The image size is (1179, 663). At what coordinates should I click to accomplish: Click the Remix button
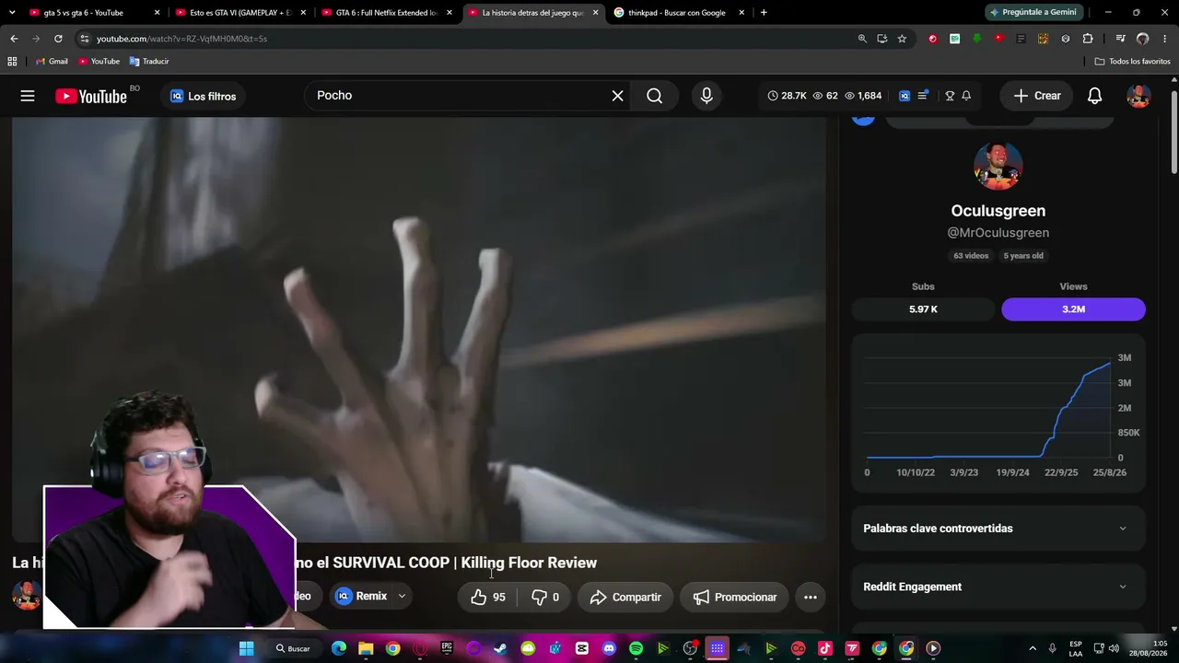pos(362,597)
